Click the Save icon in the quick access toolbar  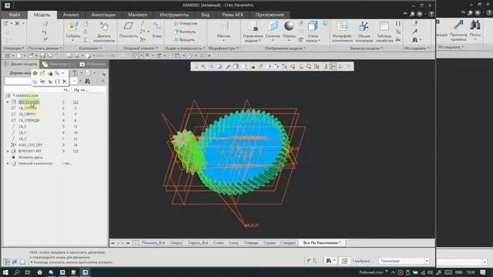(x=42, y=56)
